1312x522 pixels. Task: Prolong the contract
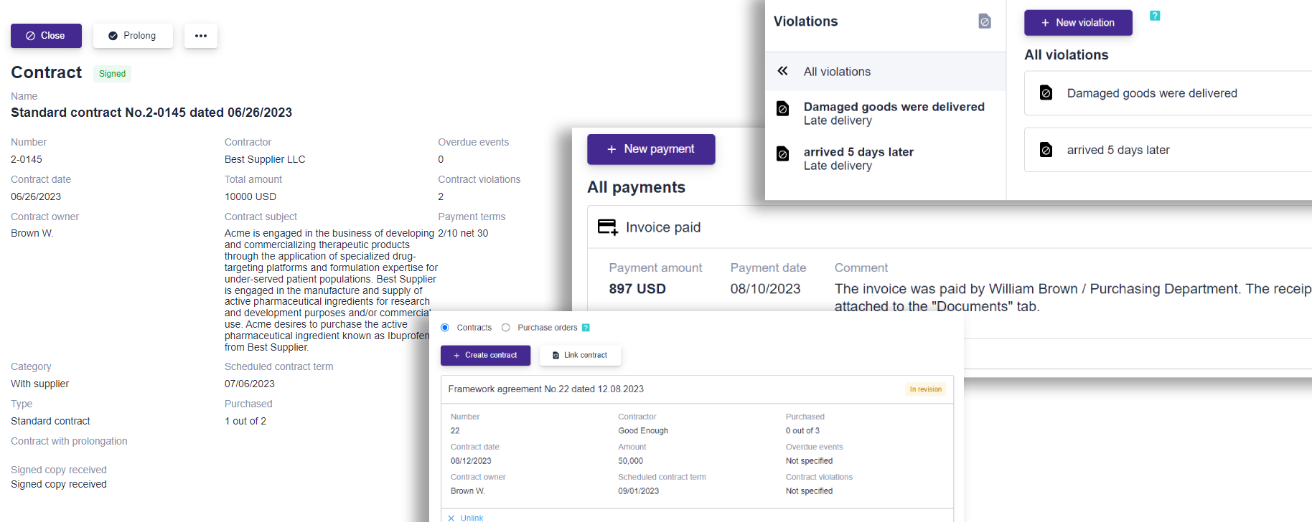tap(133, 36)
